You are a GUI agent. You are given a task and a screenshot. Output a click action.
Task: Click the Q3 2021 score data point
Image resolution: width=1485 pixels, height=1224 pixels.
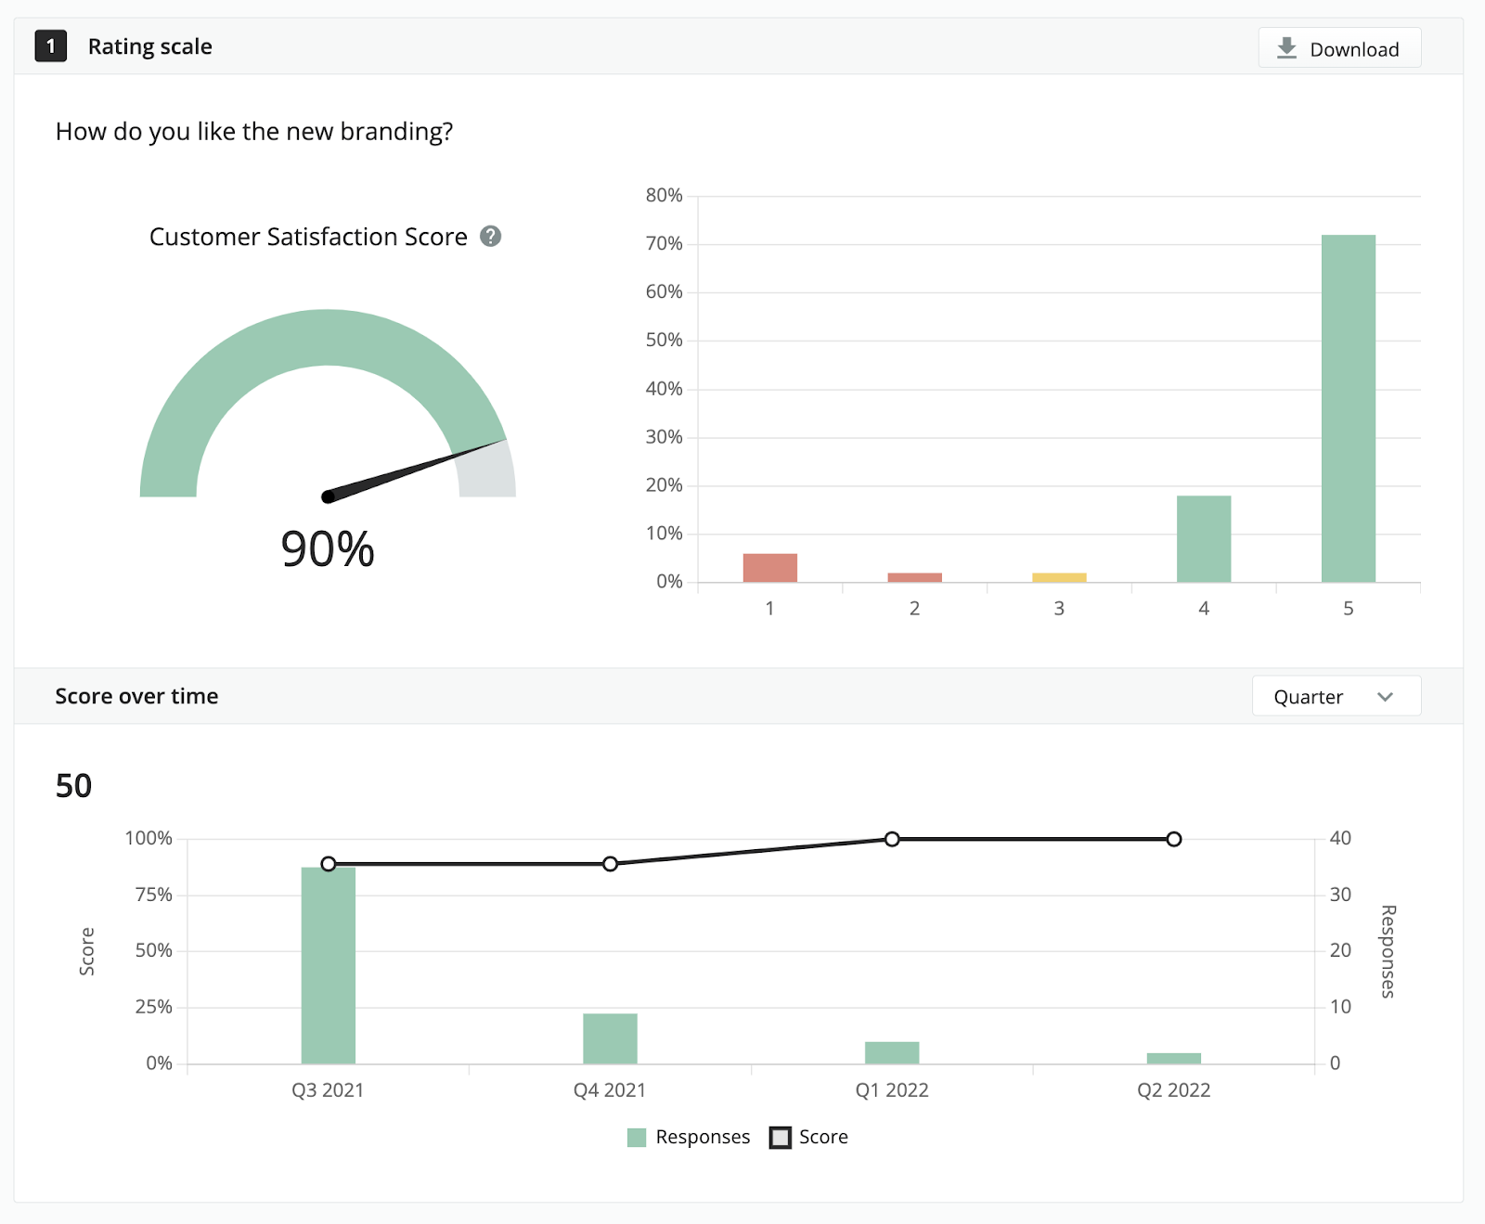[329, 864]
